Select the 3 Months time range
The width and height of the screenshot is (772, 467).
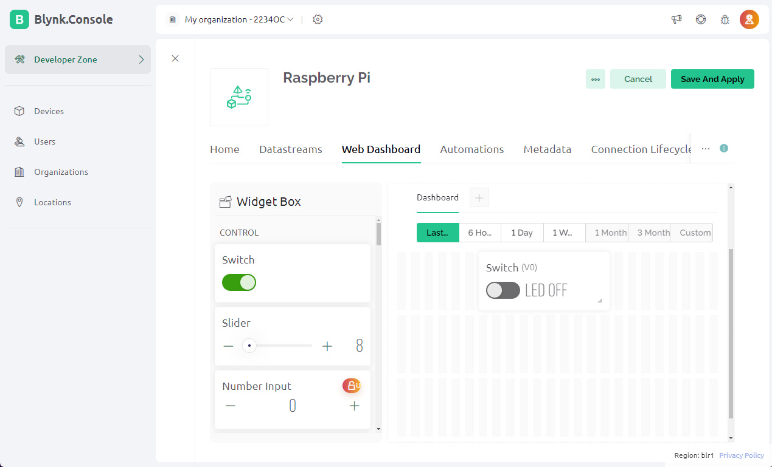point(649,233)
